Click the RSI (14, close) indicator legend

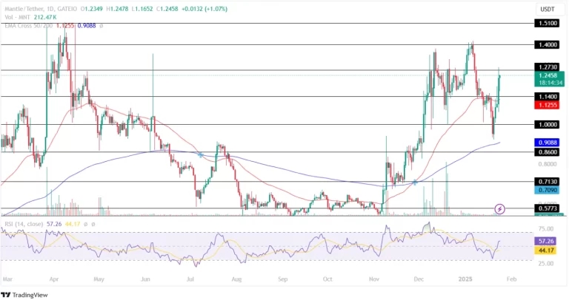coord(22,225)
